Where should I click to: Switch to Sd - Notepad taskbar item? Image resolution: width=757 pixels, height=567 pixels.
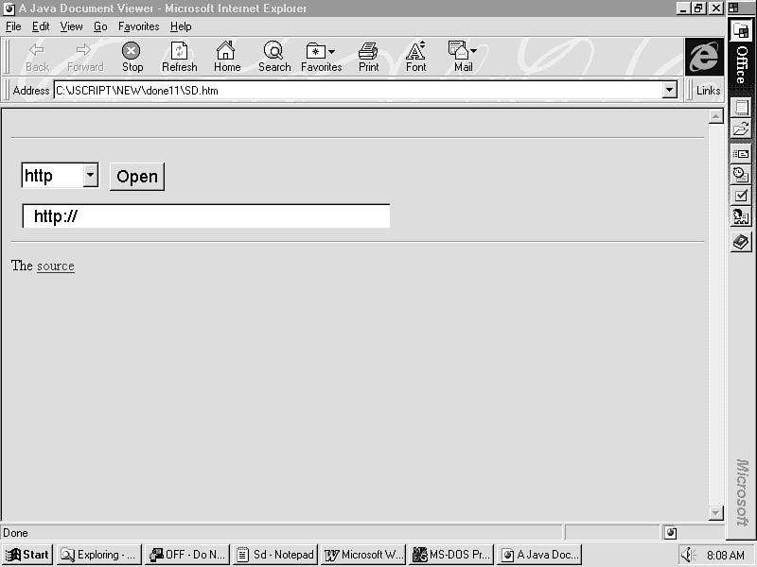click(274, 555)
